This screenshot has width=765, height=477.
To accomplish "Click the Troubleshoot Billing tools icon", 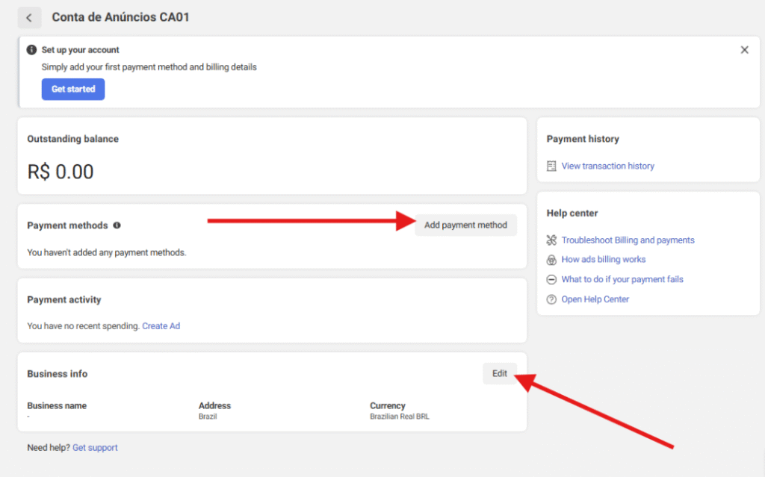I will [x=551, y=240].
